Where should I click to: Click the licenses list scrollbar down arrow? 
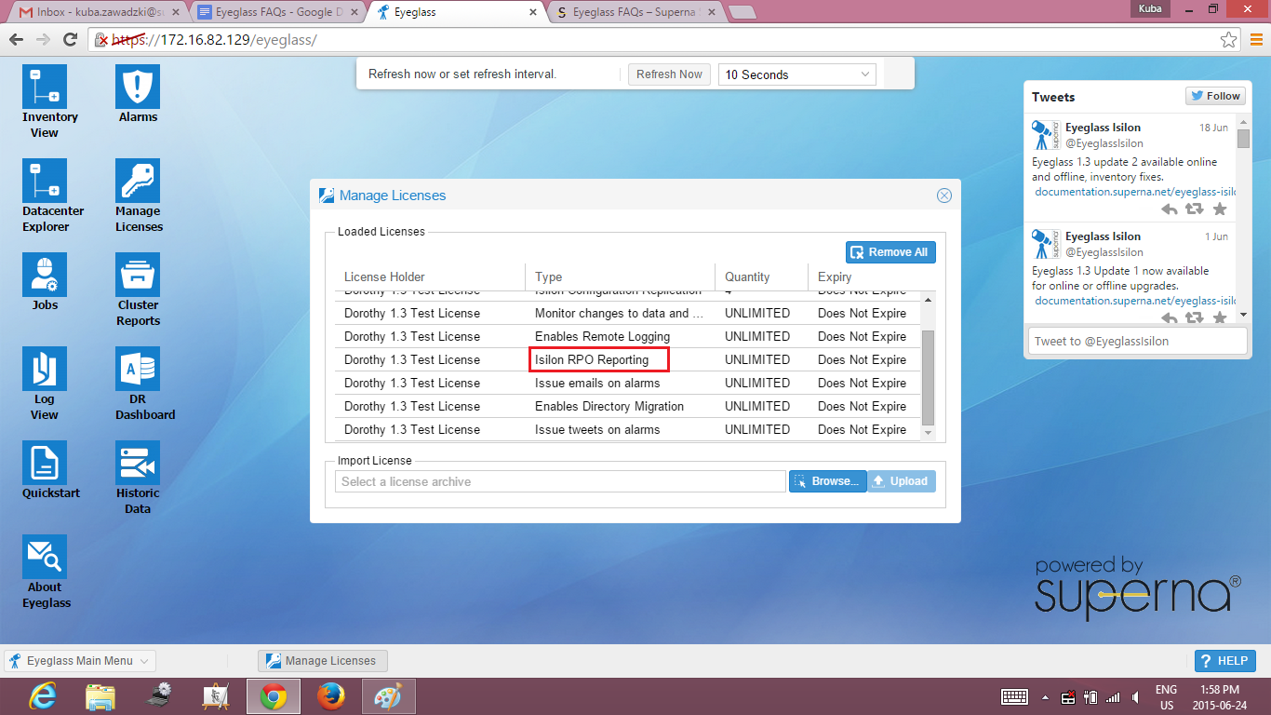[927, 433]
